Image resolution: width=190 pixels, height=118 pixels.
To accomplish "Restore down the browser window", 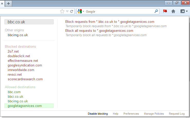I will pos(177,3).
